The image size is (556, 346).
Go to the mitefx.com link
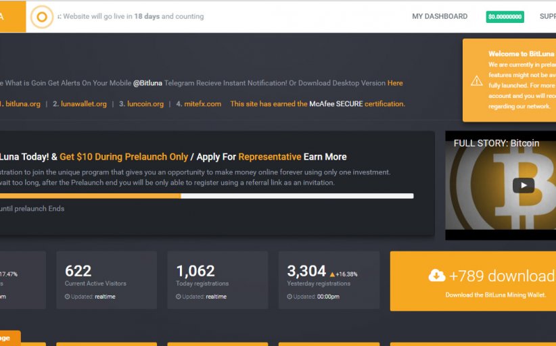click(203, 104)
